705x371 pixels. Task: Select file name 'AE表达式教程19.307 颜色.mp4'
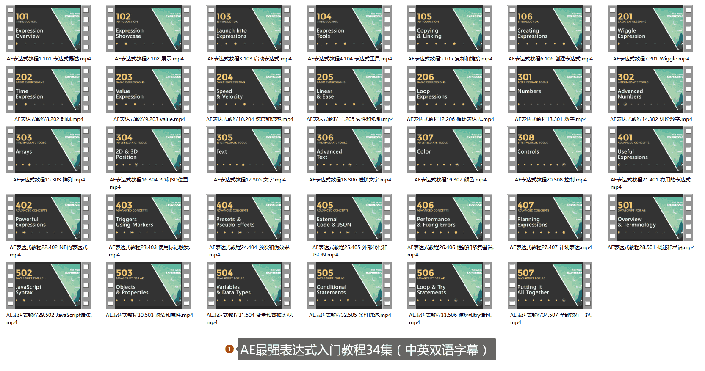click(451, 180)
